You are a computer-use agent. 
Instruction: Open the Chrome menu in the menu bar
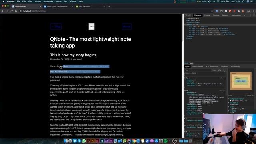[11, 2]
